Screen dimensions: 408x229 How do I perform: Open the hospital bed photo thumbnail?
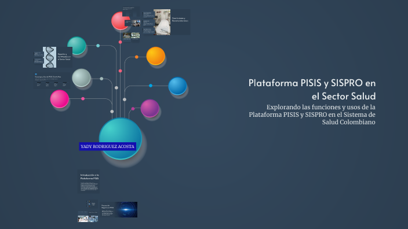click(x=162, y=22)
